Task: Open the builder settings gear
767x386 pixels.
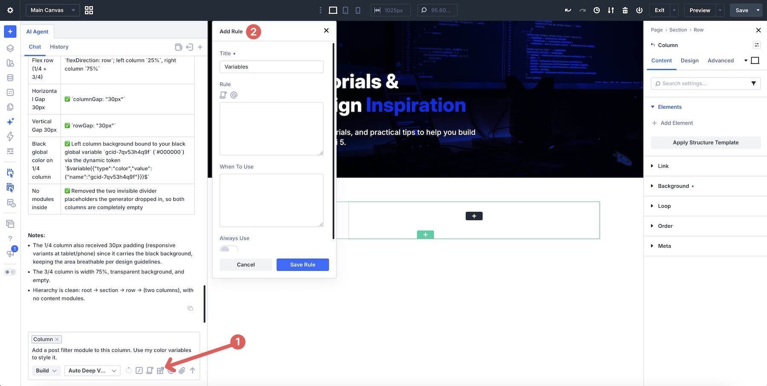Action: pyautogui.click(x=10, y=10)
